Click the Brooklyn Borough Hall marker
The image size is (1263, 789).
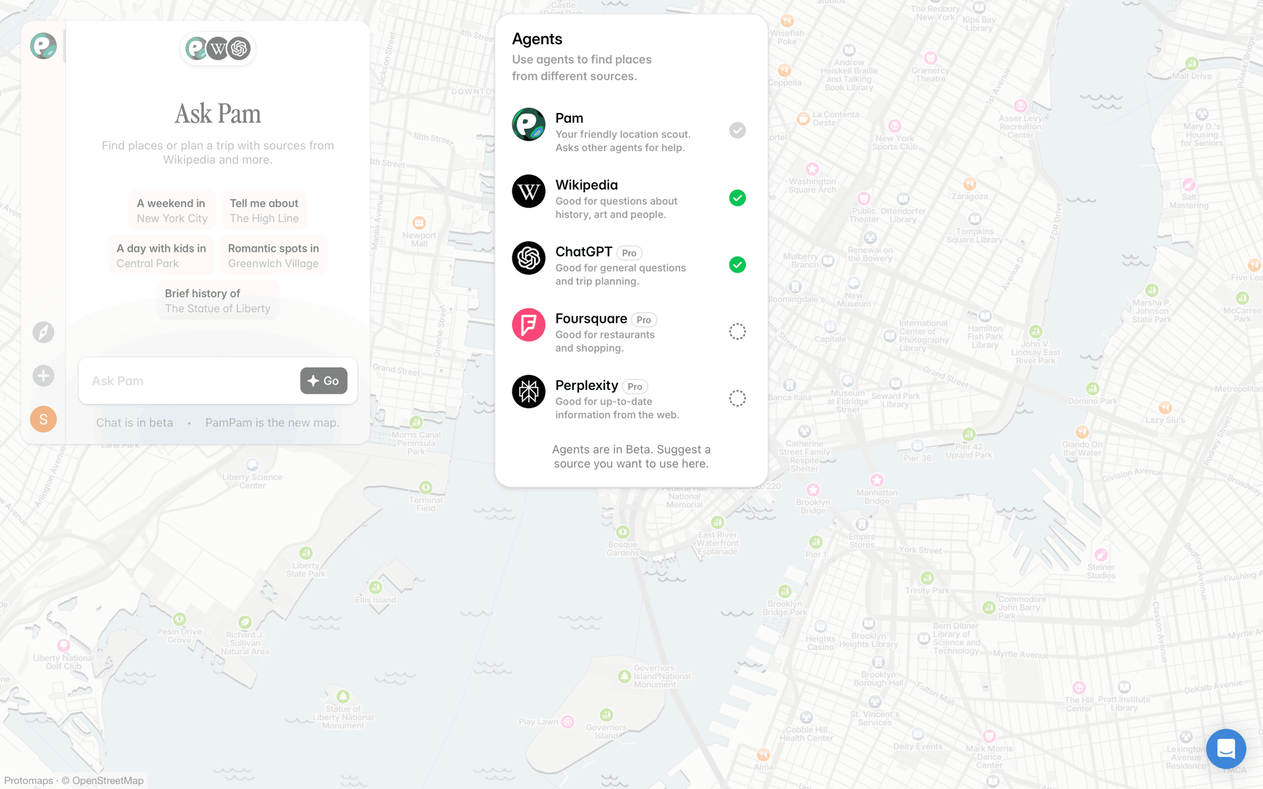click(879, 662)
